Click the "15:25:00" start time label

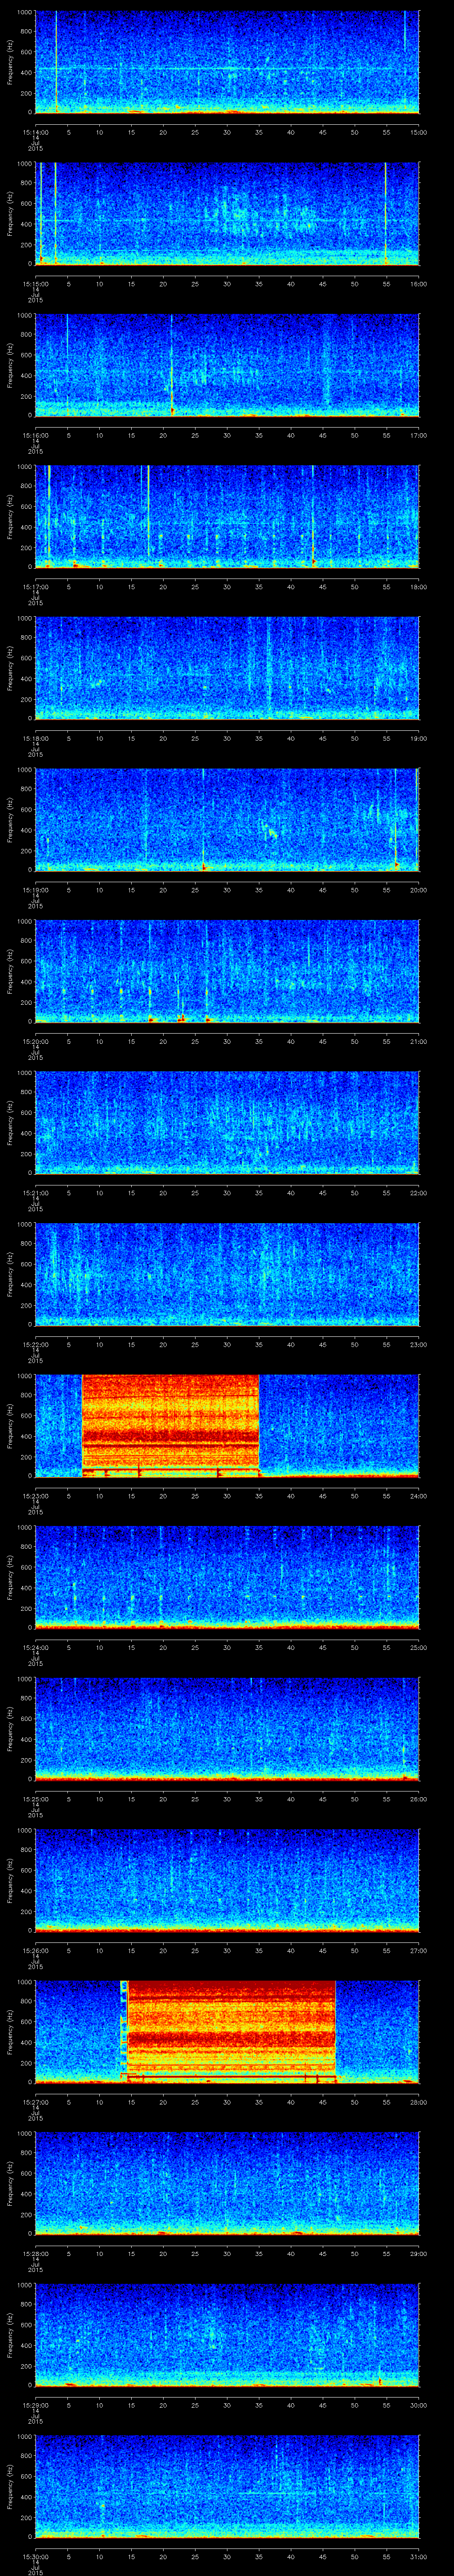pos(36,1798)
